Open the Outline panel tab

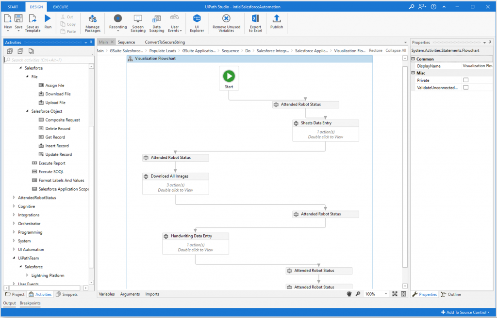click(451, 294)
